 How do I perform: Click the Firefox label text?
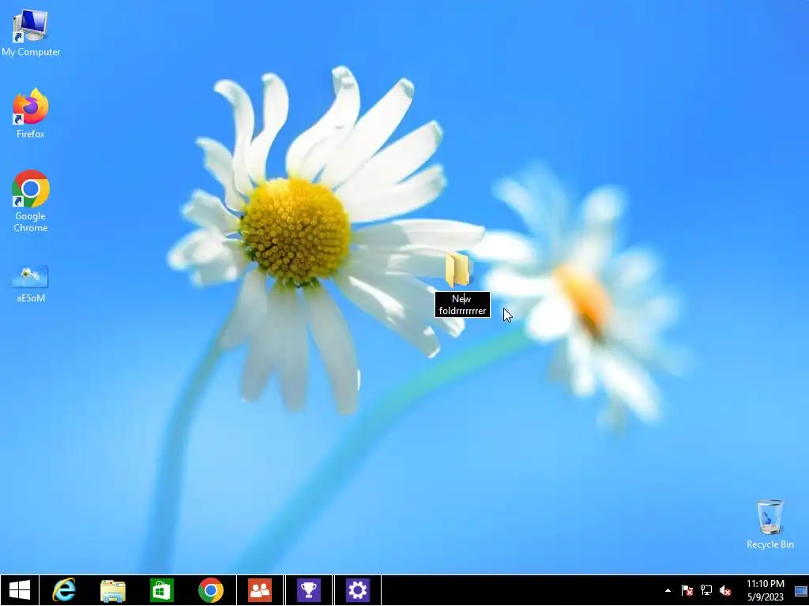[x=31, y=134]
